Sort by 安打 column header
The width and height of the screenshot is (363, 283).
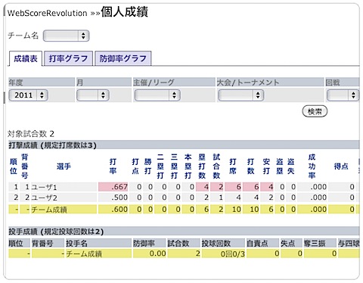(x=266, y=166)
